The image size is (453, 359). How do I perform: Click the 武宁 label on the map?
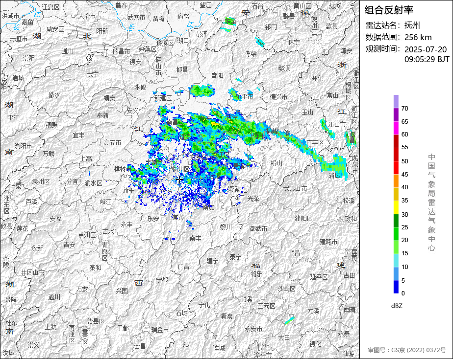[93, 75]
